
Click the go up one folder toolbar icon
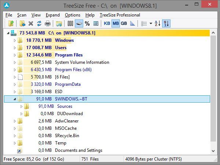pos(11,23)
